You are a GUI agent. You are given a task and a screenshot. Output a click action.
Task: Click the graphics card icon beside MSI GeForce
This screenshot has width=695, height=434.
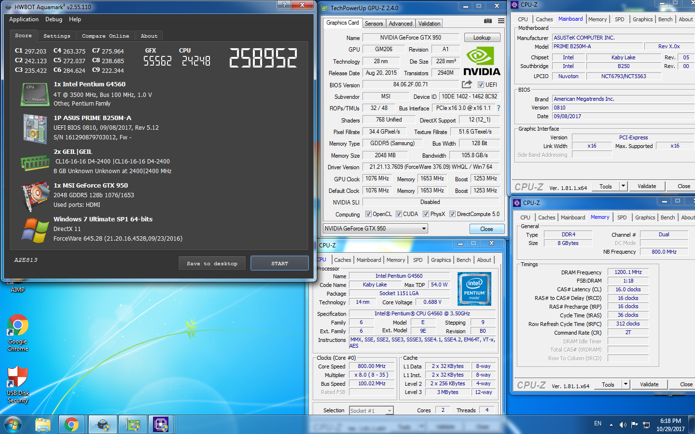(x=35, y=196)
